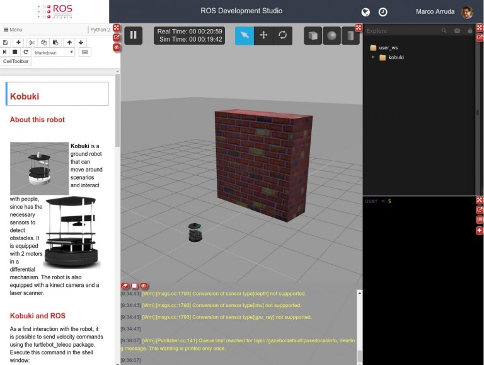Click the ROS Development Studio logo
Screen dimensions: 484x365
pyautogui.click(x=55, y=11)
